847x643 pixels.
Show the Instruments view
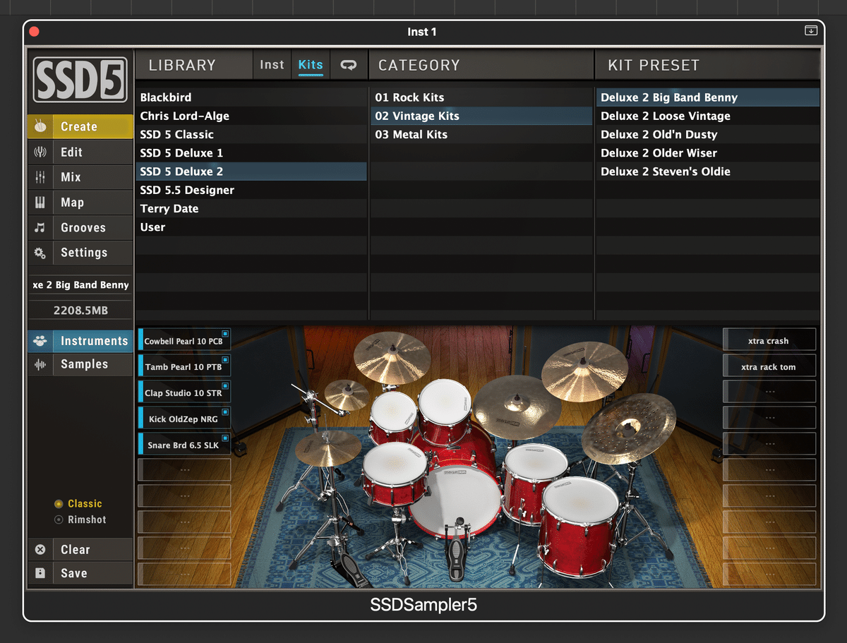tap(80, 341)
